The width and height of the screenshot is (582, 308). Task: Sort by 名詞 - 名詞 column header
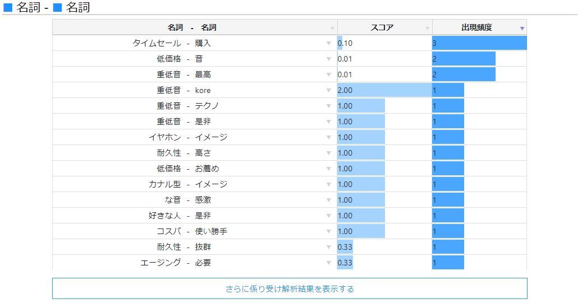pos(192,27)
